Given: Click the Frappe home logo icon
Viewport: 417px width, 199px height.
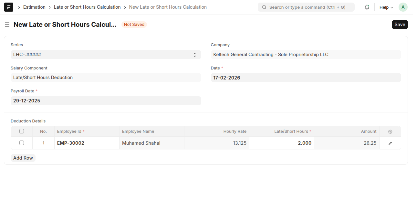Looking at the screenshot, I should (x=9, y=7).
